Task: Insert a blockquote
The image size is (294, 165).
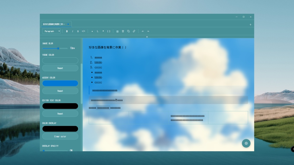Action: [x=103, y=31]
